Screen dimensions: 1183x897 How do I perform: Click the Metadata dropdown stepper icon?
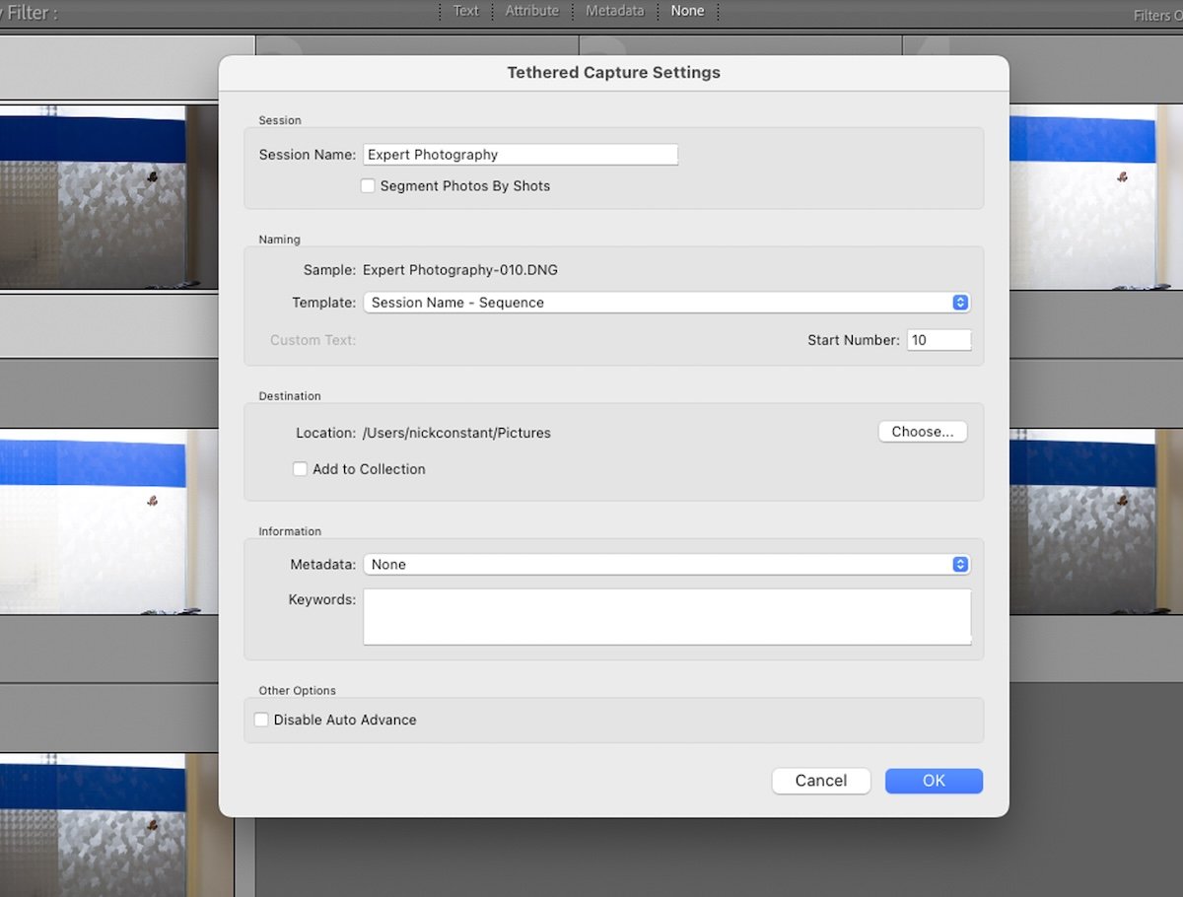tap(960, 564)
